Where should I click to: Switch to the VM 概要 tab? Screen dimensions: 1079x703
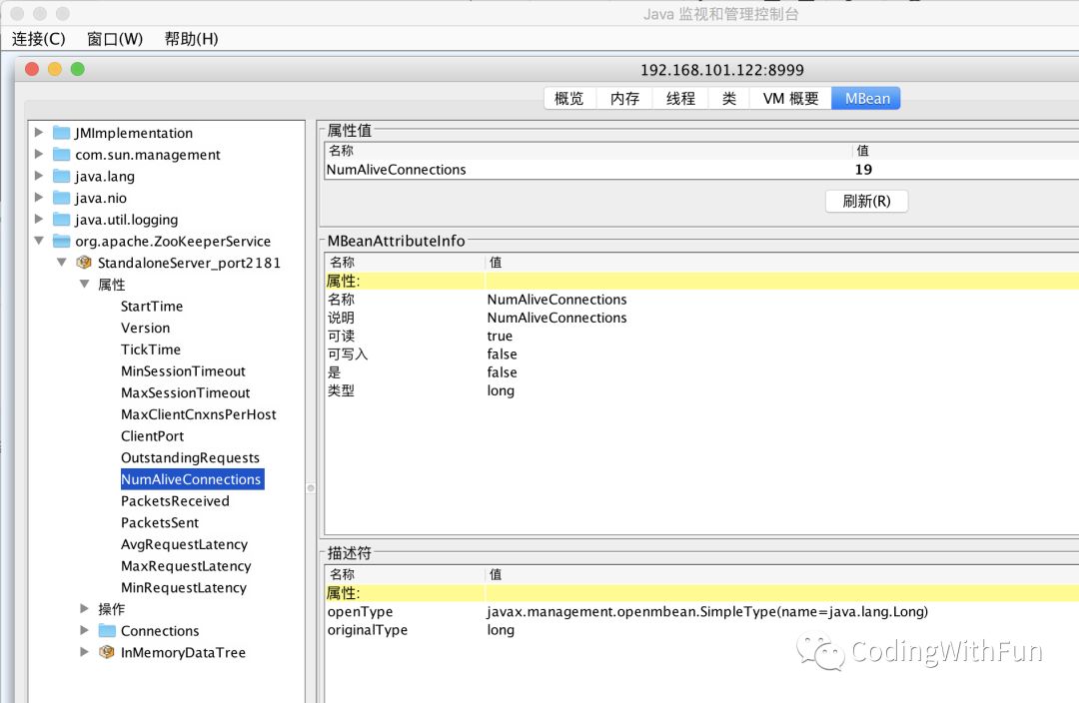[790, 99]
